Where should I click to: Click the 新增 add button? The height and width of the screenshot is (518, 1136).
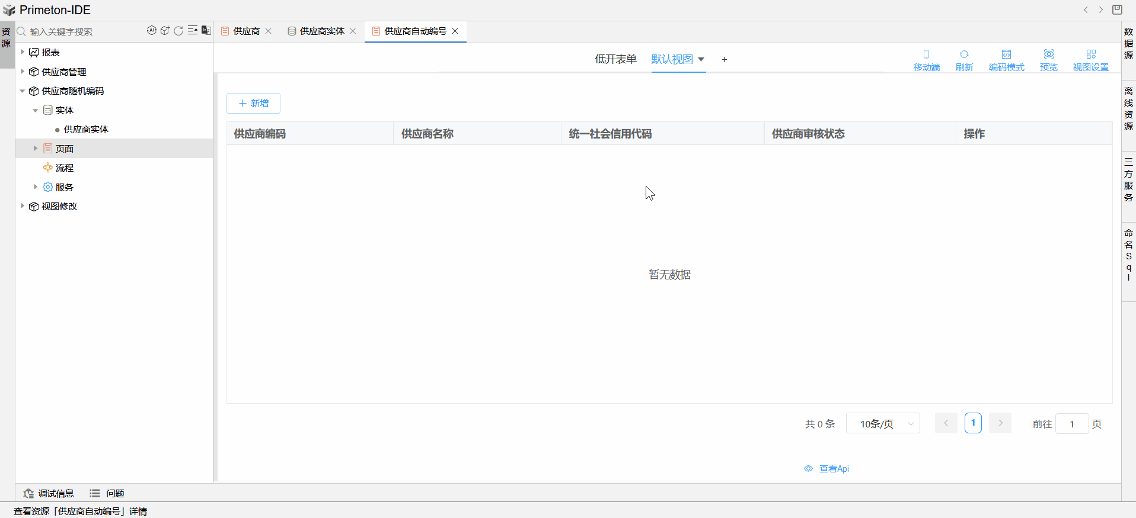253,103
